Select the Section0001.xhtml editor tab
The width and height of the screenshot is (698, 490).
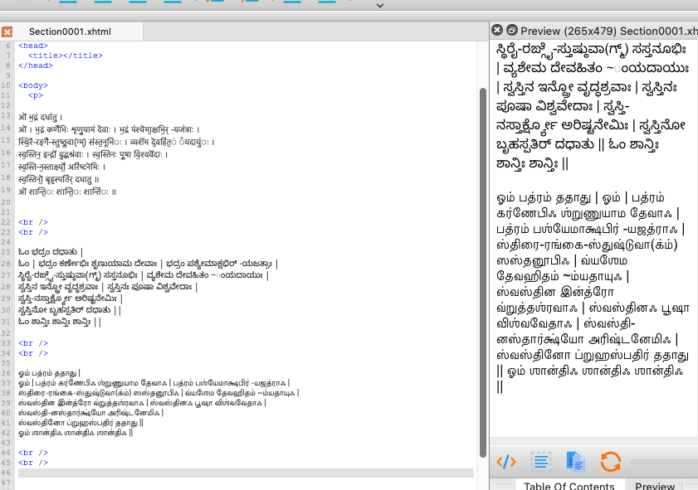click(x=71, y=32)
